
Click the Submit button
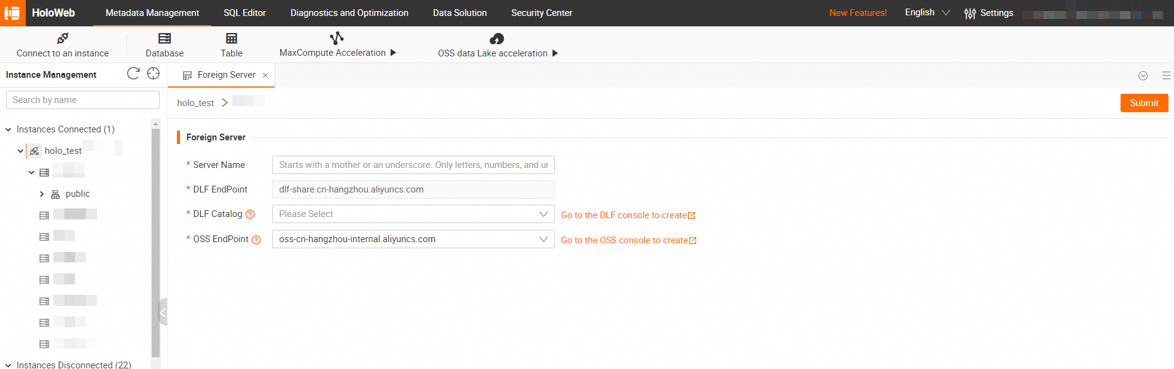pos(1143,103)
